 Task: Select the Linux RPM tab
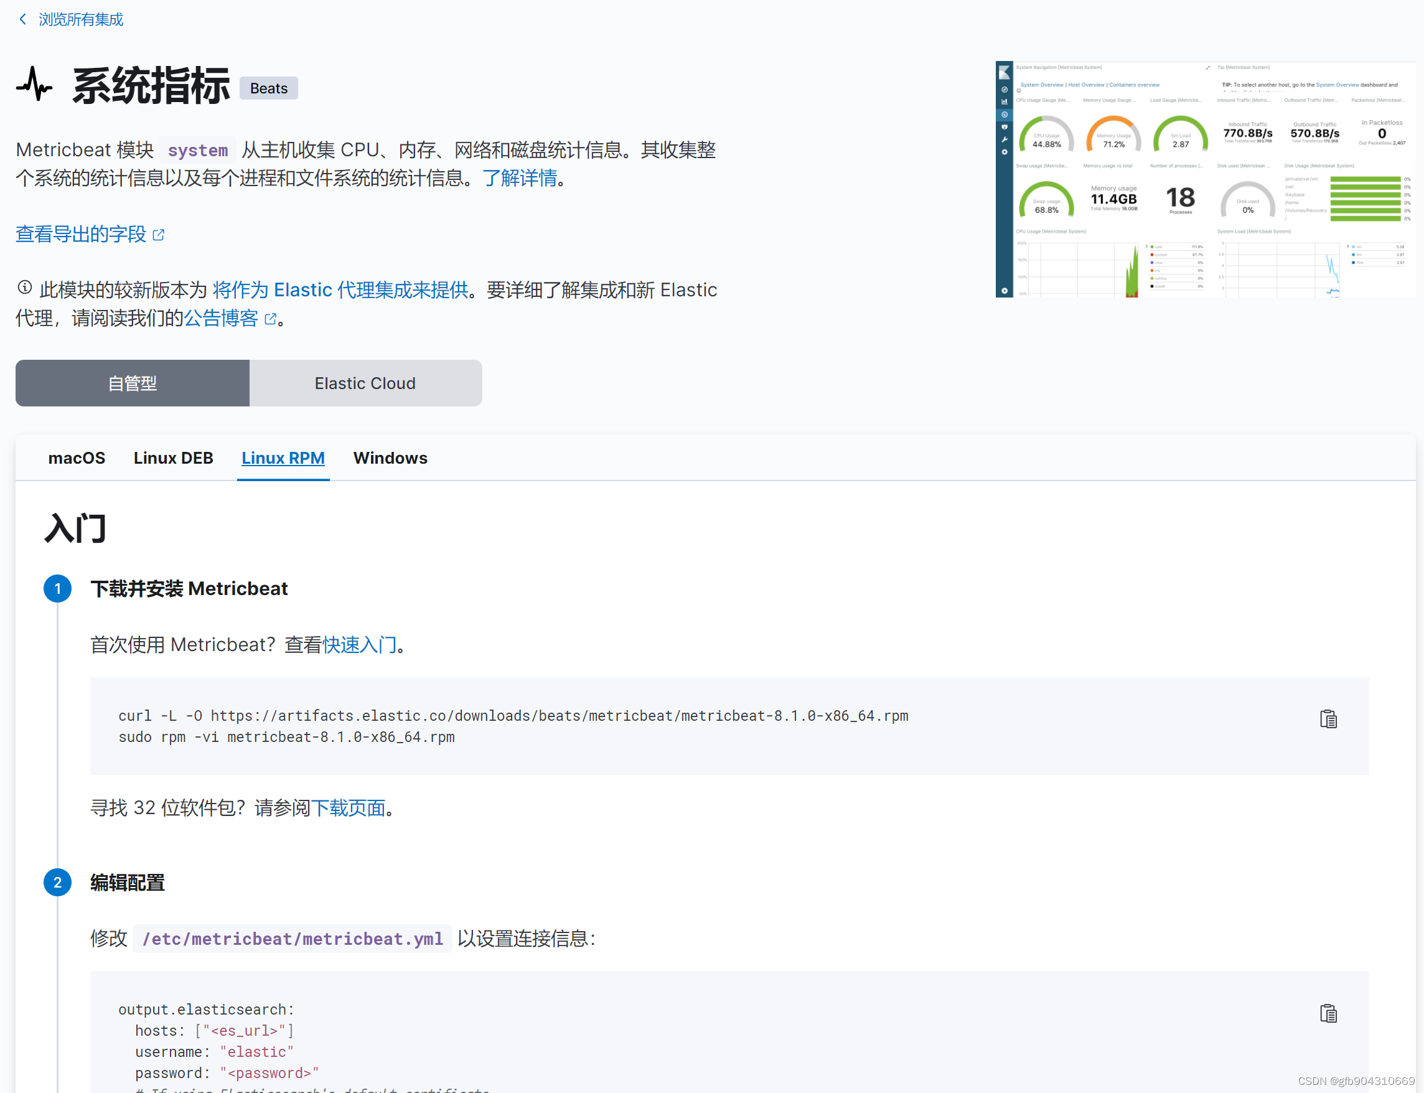(283, 458)
